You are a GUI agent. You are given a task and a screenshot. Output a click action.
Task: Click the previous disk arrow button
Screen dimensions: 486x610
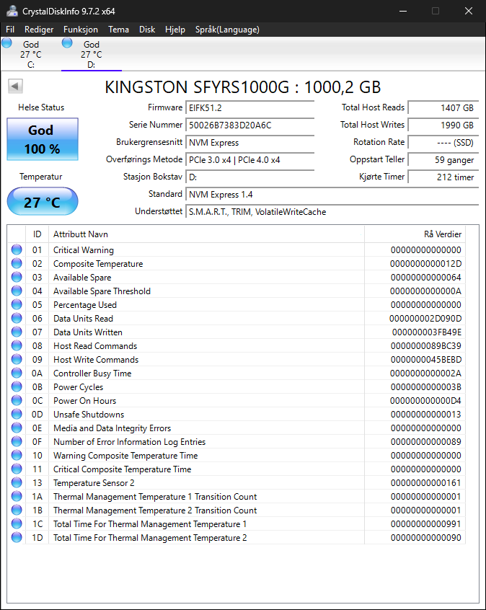click(16, 87)
